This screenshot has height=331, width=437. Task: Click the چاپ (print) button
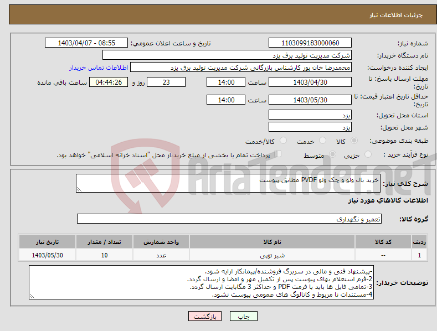(243, 316)
